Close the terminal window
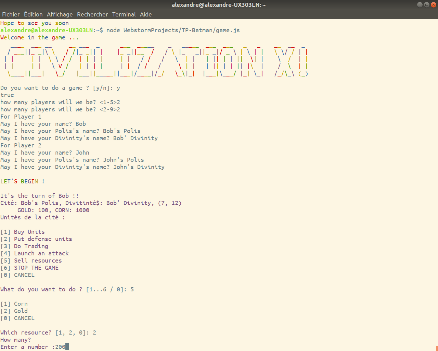This screenshot has width=438, height=351. 433,4
